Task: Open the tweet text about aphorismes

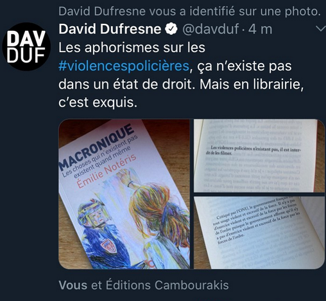Action: coord(181,75)
